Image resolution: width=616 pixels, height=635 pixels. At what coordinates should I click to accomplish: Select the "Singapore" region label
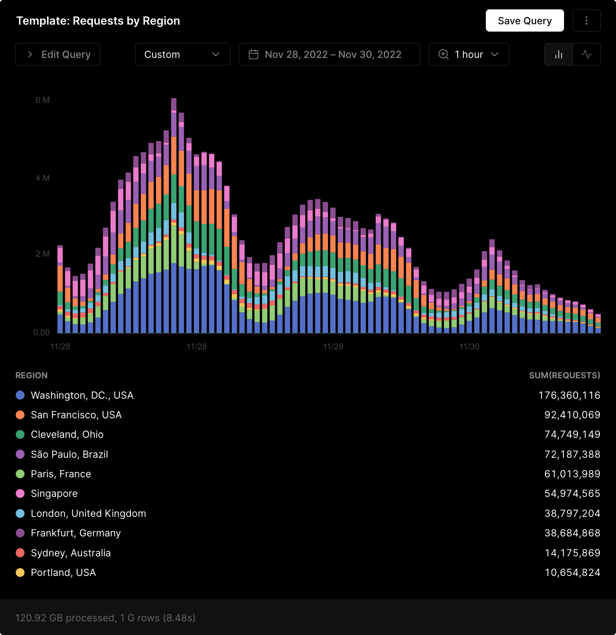(54, 493)
